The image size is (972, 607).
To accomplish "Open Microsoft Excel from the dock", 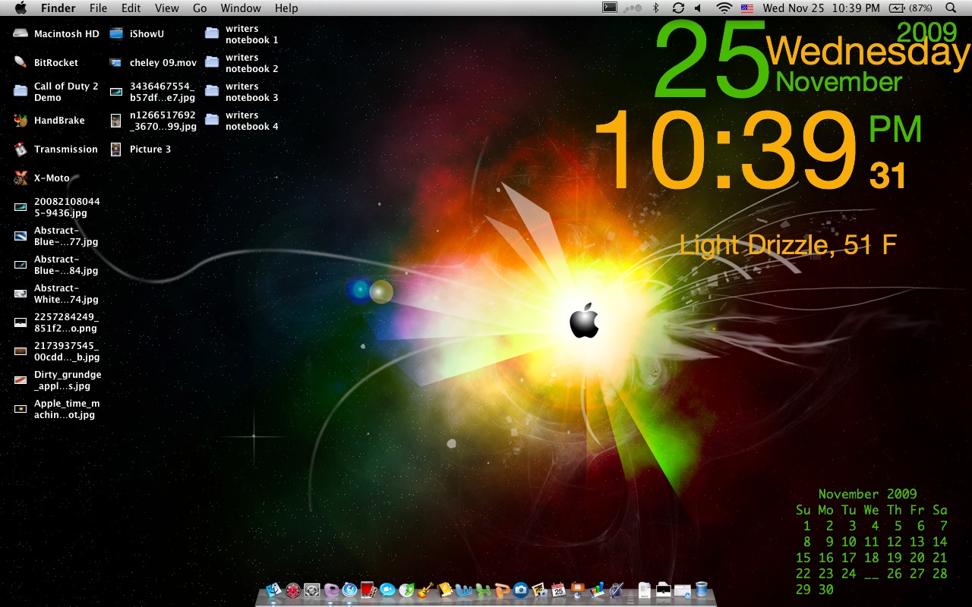I will 482,590.
